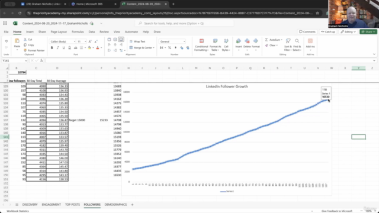379x213 pixels.
Task: Select the LinkedIn Follower Growth chart title
Action: [227, 86]
